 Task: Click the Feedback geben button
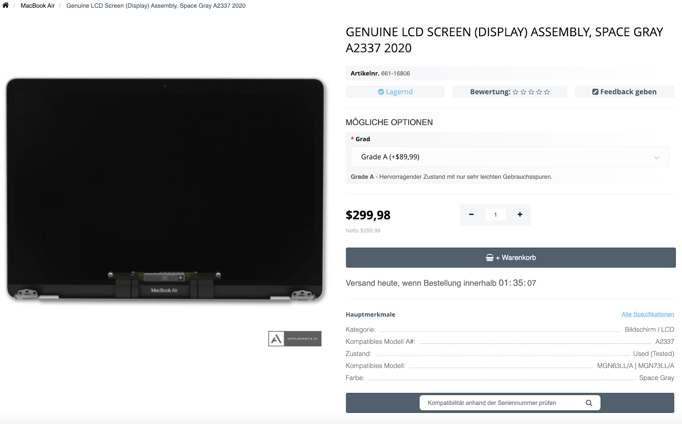624,92
